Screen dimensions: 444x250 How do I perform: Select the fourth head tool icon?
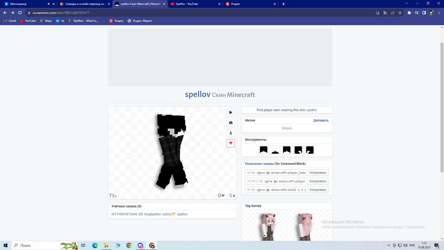298,150
